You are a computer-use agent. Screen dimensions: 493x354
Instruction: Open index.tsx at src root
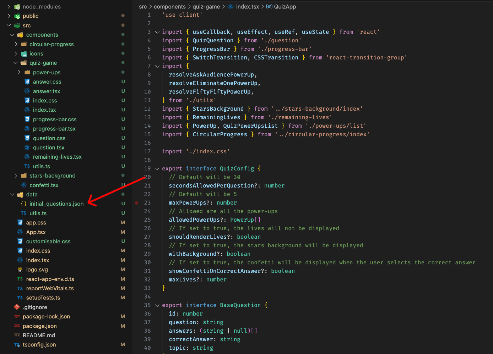[38, 260]
